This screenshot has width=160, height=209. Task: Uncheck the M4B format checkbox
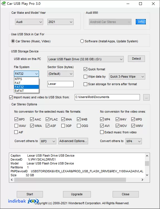[x=79, y=119]
